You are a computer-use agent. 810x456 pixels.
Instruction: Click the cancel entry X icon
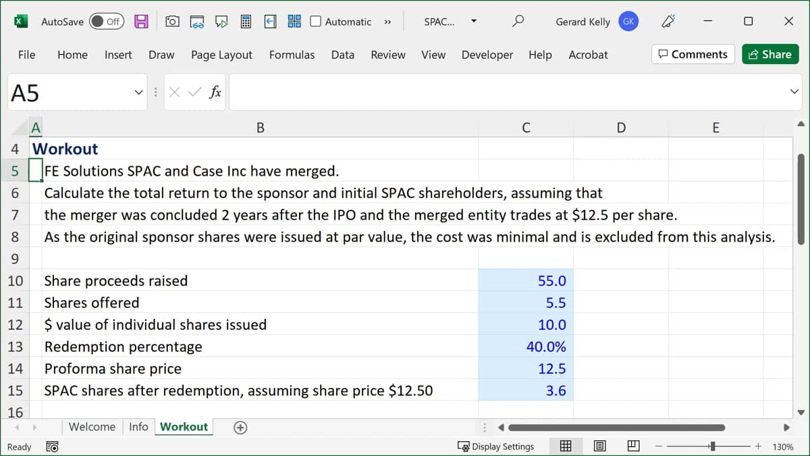coord(174,92)
